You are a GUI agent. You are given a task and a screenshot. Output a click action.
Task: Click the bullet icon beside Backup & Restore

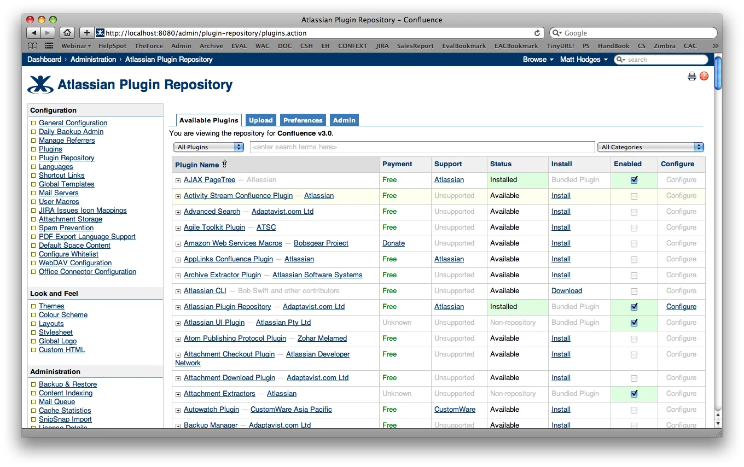[33, 384]
